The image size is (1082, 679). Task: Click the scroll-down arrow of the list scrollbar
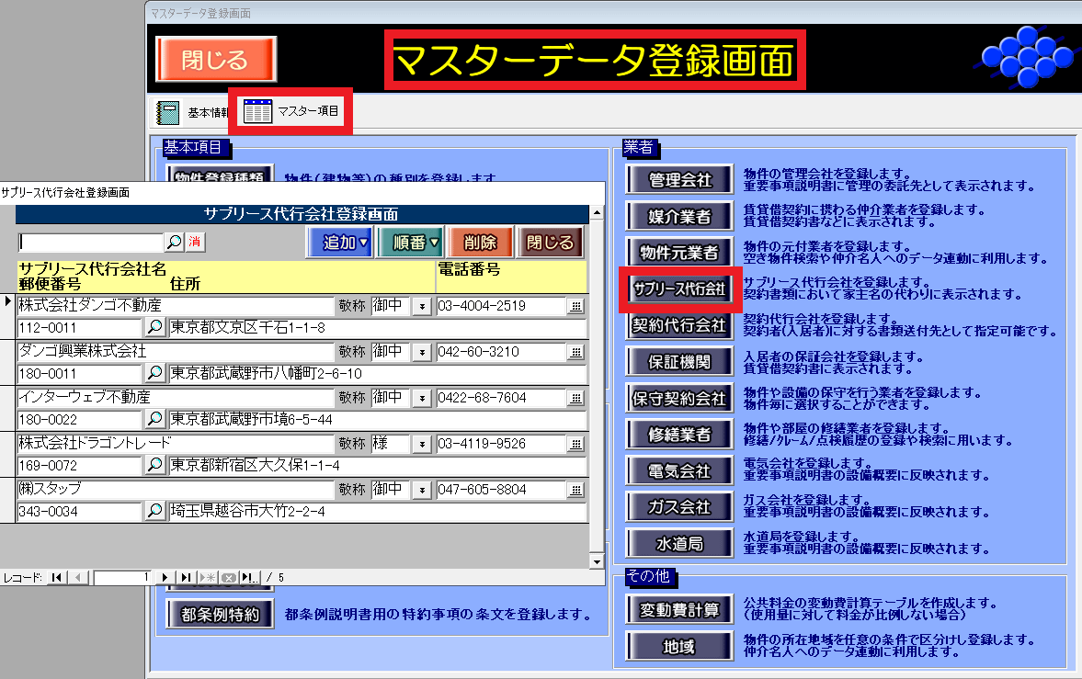(596, 560)
